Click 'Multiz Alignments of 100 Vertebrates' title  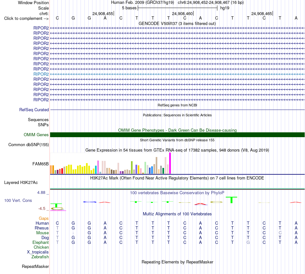pyautogui.click(x=177, y=214)
